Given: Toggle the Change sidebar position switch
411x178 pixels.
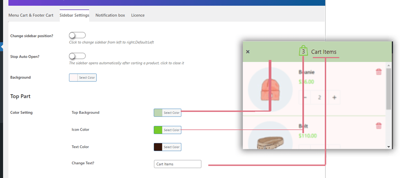Looking at the screenshot, I should point(77,35).
